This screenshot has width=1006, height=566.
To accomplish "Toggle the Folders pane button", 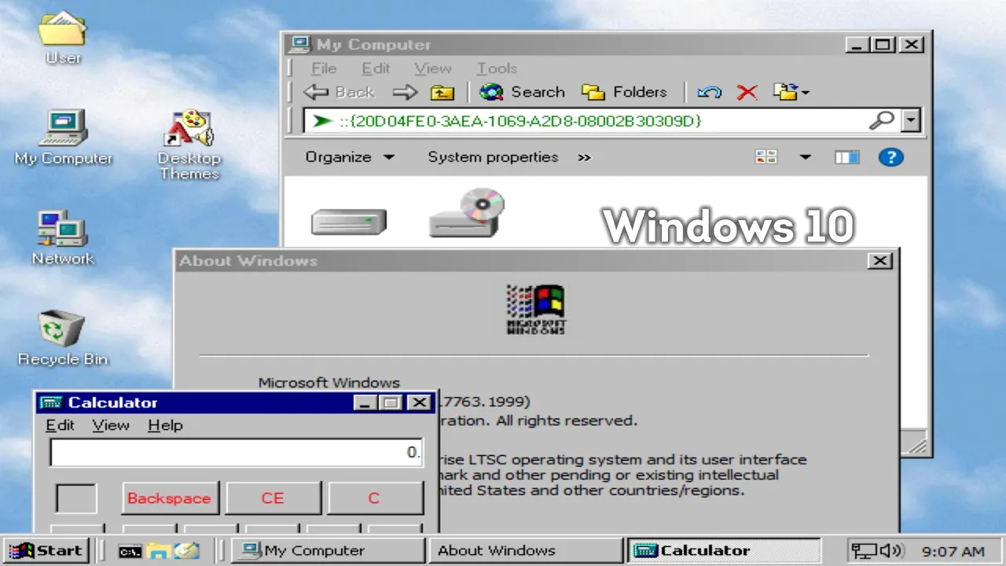I will (x=625, y=92).
